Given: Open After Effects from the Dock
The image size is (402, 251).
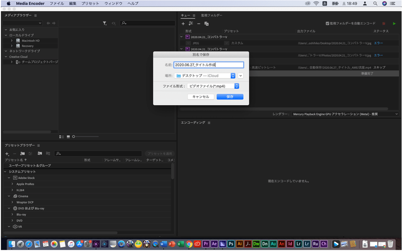Looking at the screenshot, I should coord(214,244).
